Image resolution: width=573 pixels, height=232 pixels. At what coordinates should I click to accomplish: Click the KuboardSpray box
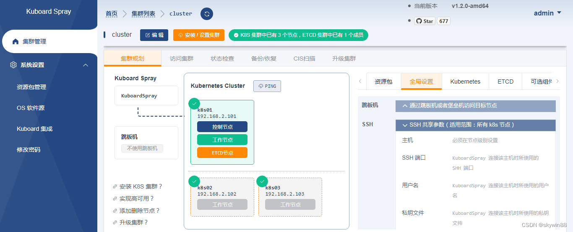(x=146, y=96)
